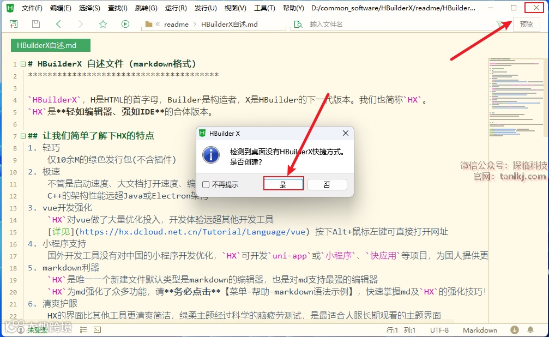
Task: Click the download arrow icon in status bar
Action: click(x=514, y=330)
